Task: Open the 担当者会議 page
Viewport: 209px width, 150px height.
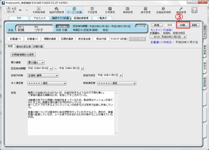Action: point(84,39)
